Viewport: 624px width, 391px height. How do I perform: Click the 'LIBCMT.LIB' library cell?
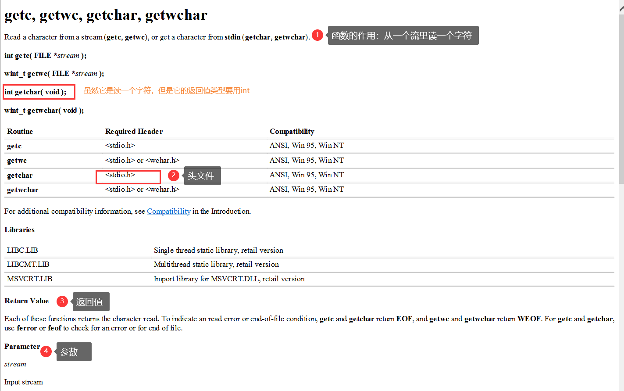point(28,265)
